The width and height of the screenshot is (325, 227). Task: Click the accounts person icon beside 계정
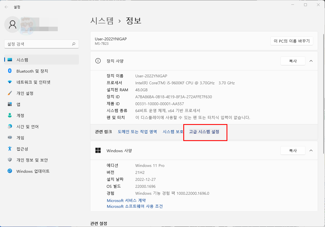[x=10, y=115]
